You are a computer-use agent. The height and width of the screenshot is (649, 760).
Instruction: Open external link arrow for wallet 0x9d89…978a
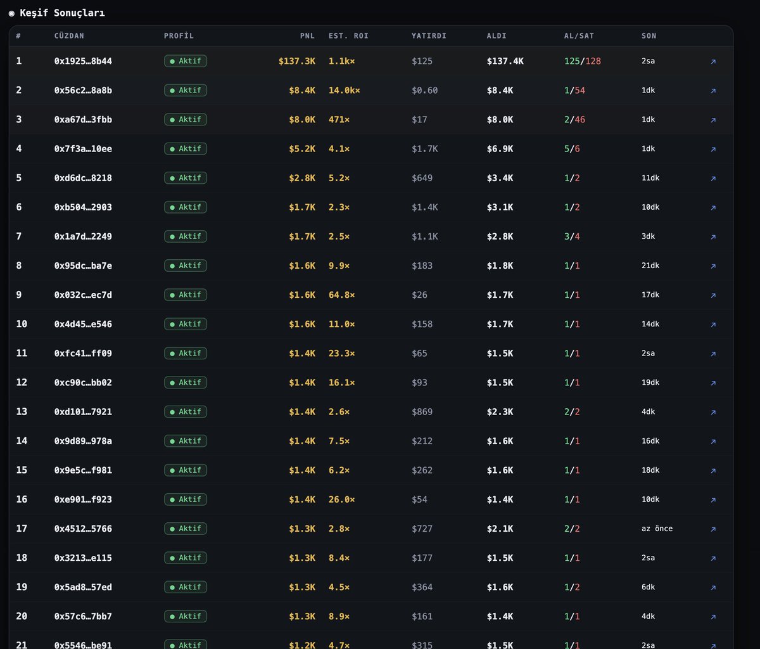pos(713,441)
